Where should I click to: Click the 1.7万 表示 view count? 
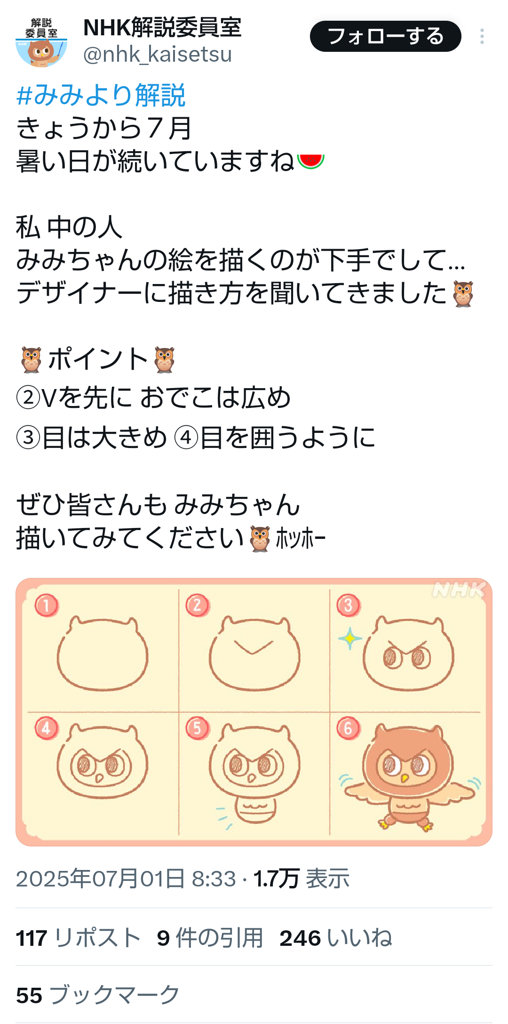point(302,878)
